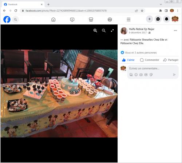Click the plus create button
The height and width of the screenshot is (163, 182).
(150, 19)
